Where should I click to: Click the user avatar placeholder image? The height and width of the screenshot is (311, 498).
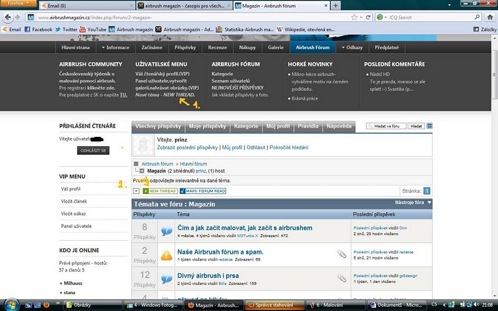click(x=144, y=144)
